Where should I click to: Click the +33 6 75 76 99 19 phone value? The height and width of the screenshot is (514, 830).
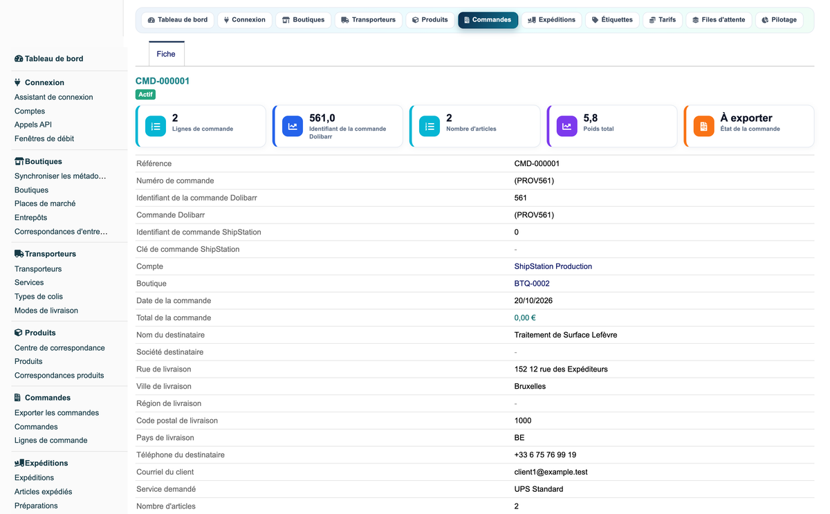tap(545, 455)
